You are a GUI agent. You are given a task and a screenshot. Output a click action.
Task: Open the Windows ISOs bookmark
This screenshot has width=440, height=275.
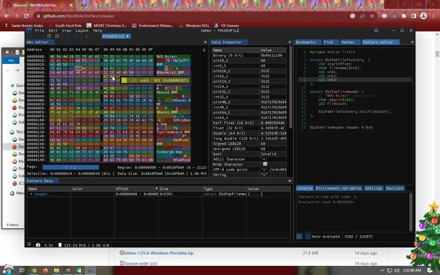[x=194, y=25]
